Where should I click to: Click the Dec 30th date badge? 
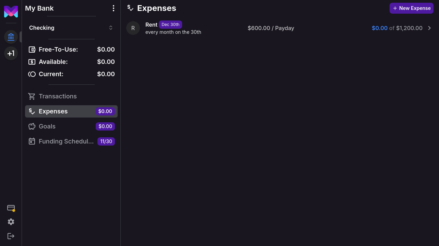point(170,25)
